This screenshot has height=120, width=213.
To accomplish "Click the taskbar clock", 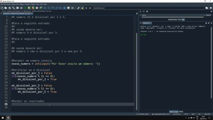I will coord(203,118).
